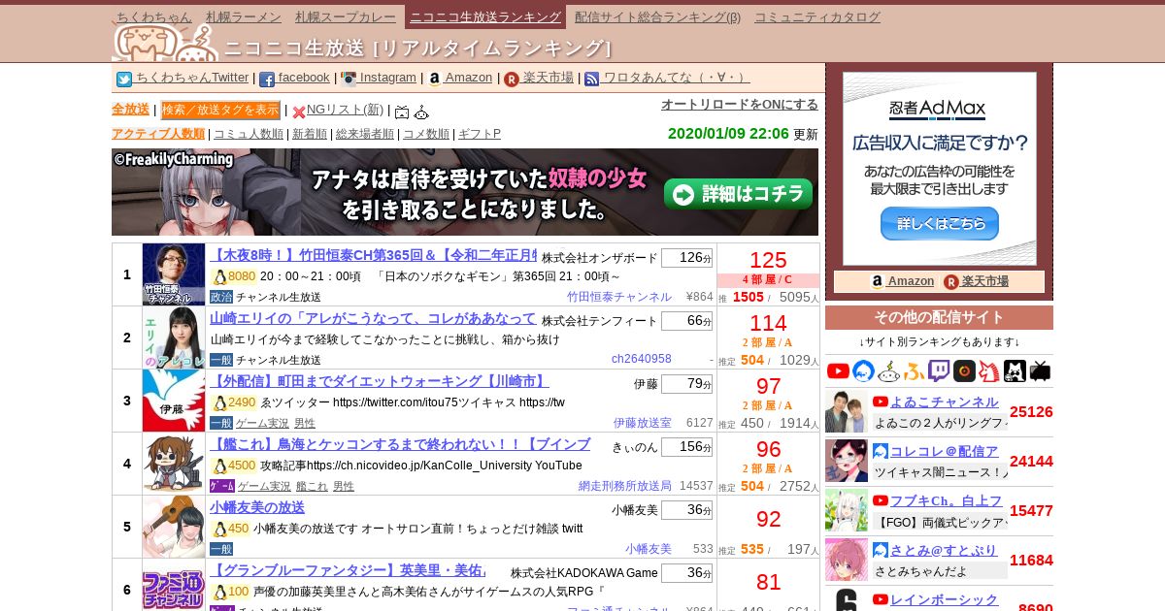Screen dimensions: 1165x611
Task: Click the red X icon beside NGリスト
Action: pyautogui.click(x=299, y=113)
